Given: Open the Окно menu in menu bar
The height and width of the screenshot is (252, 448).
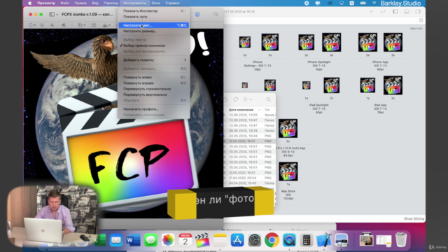Looking at the screenshot, I should click(x=155, y=3).
